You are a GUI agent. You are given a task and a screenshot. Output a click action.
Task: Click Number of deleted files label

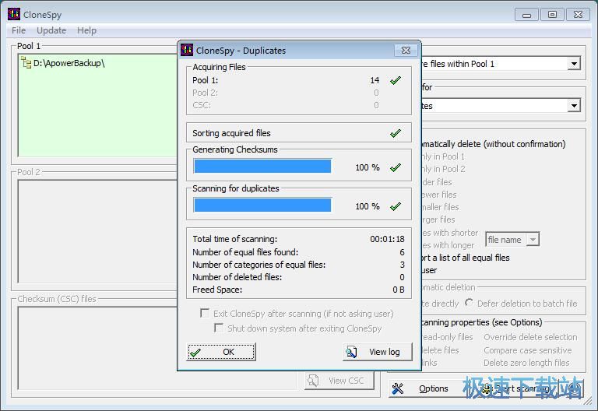pyautogui.click(x=237, y=277)
